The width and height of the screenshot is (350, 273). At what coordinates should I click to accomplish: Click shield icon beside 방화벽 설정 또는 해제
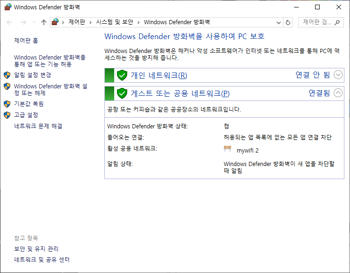pos(7,87)
